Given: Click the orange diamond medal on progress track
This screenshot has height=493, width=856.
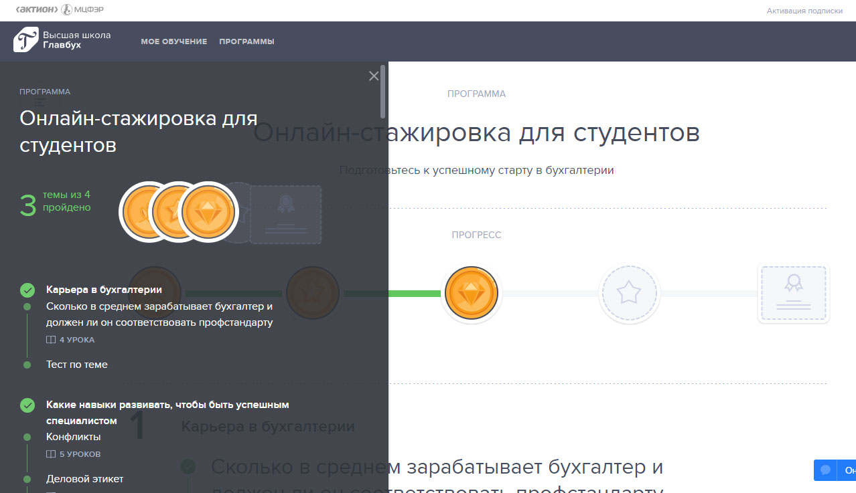Looking at the screenshot, I should [472, 293].
